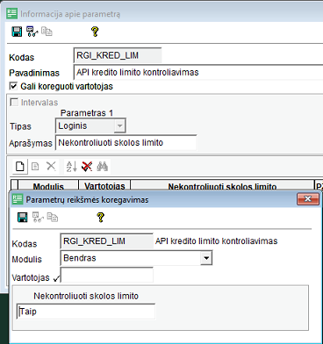The image size is (323, 344).
Task: Click the save icon in upper toolbar
Action: click(x=17, y=32)
